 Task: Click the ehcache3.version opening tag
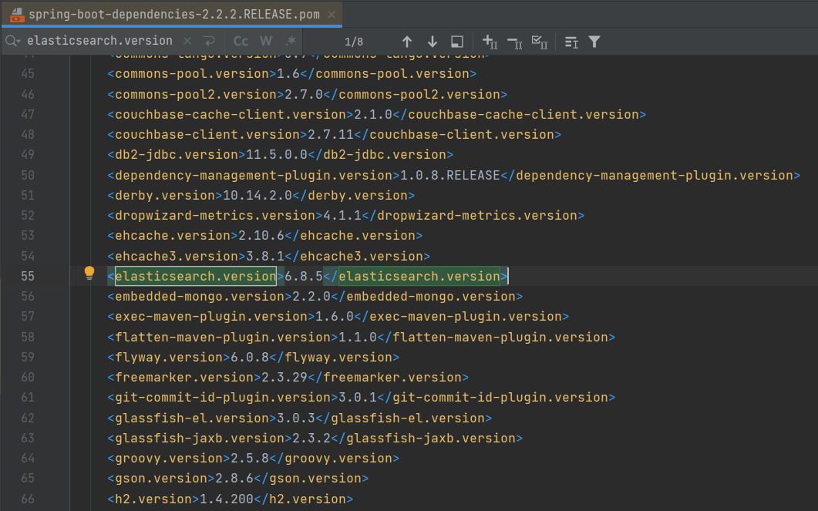177,256
